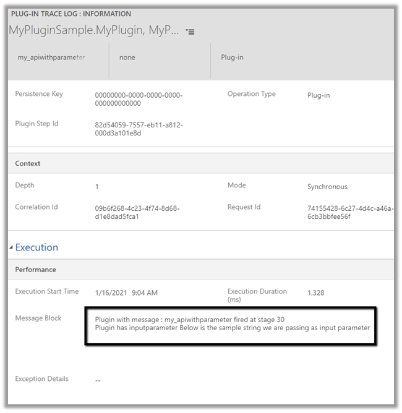This screenshot has height=413, width=402.
Task: Click the Execution Start Time value
Action: [126, 292]
